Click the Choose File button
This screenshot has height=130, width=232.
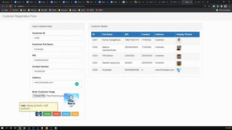click(x=39, y=96)
